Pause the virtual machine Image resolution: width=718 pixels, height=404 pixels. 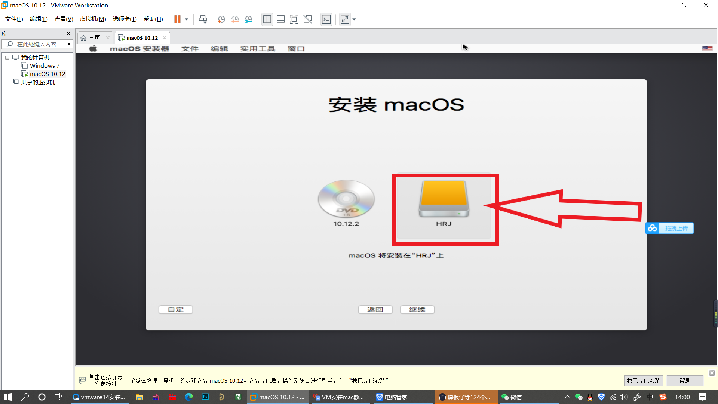click(x=177, y=19)
